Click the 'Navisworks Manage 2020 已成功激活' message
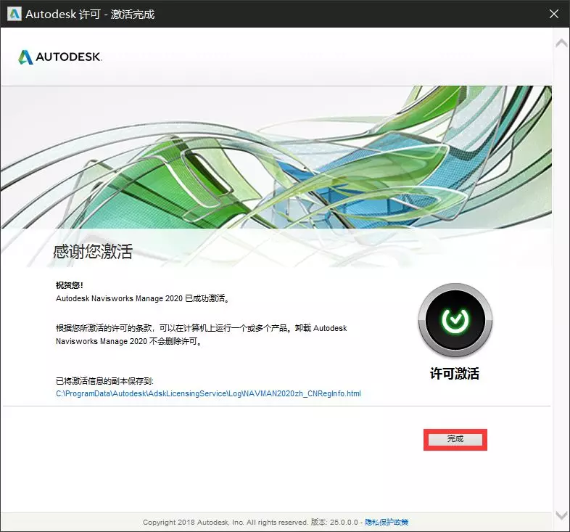Image resolution: width=570 pixels, height=532 pixels. click(142, 298)
